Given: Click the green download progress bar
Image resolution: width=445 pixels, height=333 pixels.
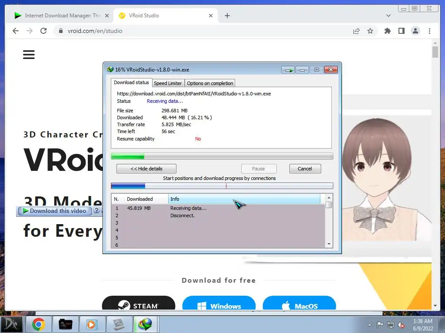Looking at the screenshot, I should pos(222,156).
